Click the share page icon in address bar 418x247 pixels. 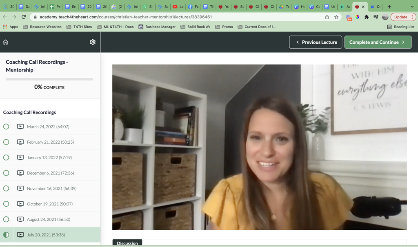(327, 17)
